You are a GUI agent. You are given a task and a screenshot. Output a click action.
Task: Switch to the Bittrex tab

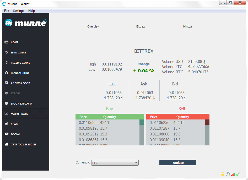(x=141, y=26)
